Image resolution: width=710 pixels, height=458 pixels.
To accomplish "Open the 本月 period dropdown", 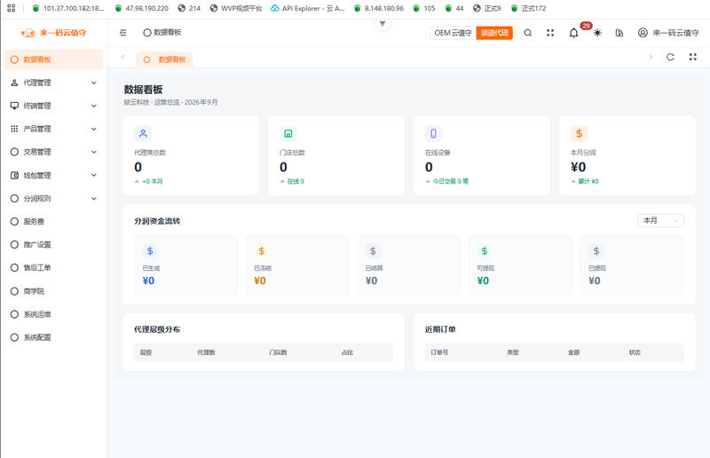I will tap(660, 221).
